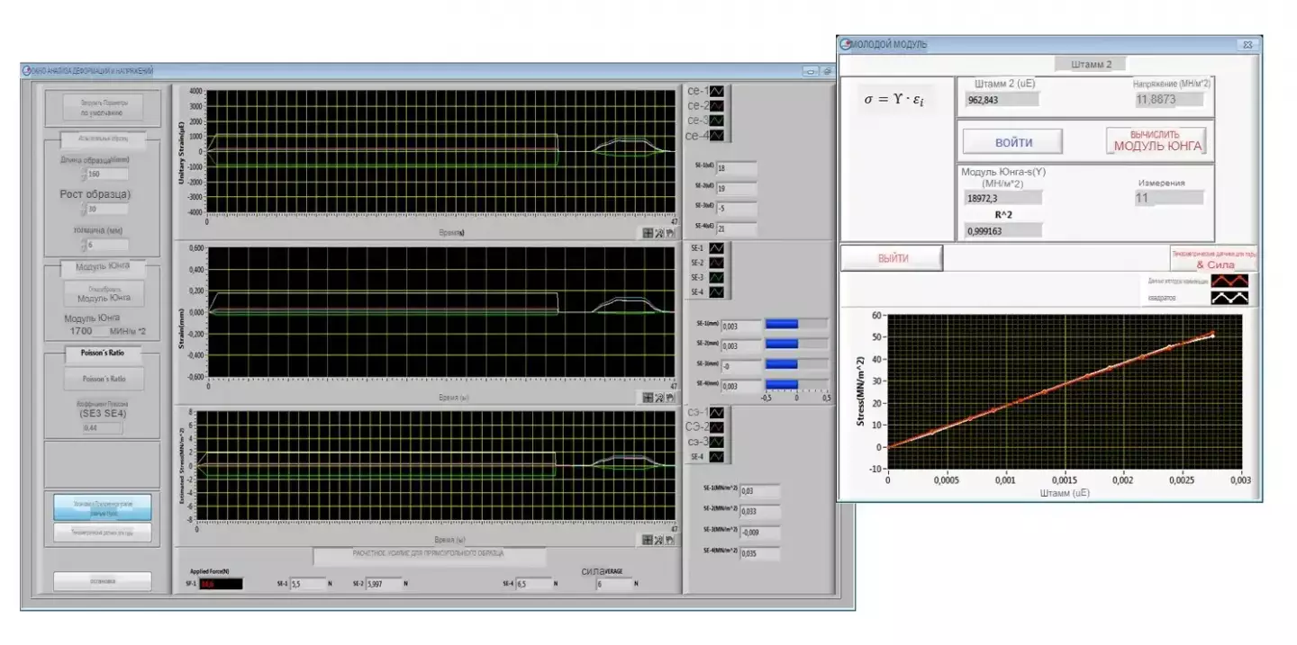Toggle SE-2 trace in the Strain legend

coord(718,263)
